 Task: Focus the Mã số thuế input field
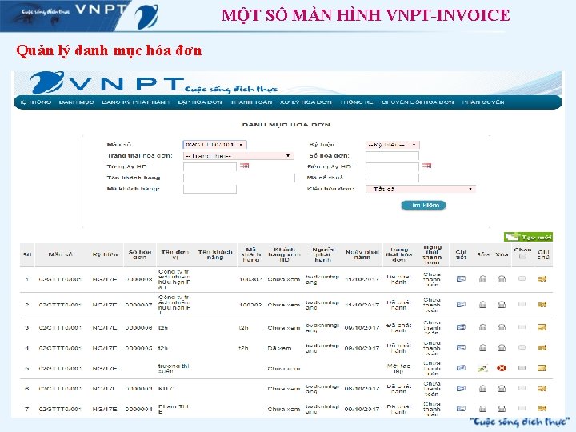392,178
